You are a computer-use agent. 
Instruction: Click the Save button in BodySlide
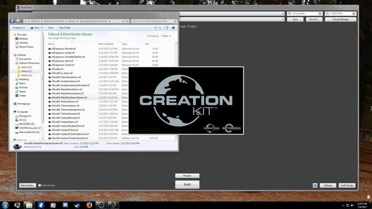pyautogui.click(x=295, y=19)
